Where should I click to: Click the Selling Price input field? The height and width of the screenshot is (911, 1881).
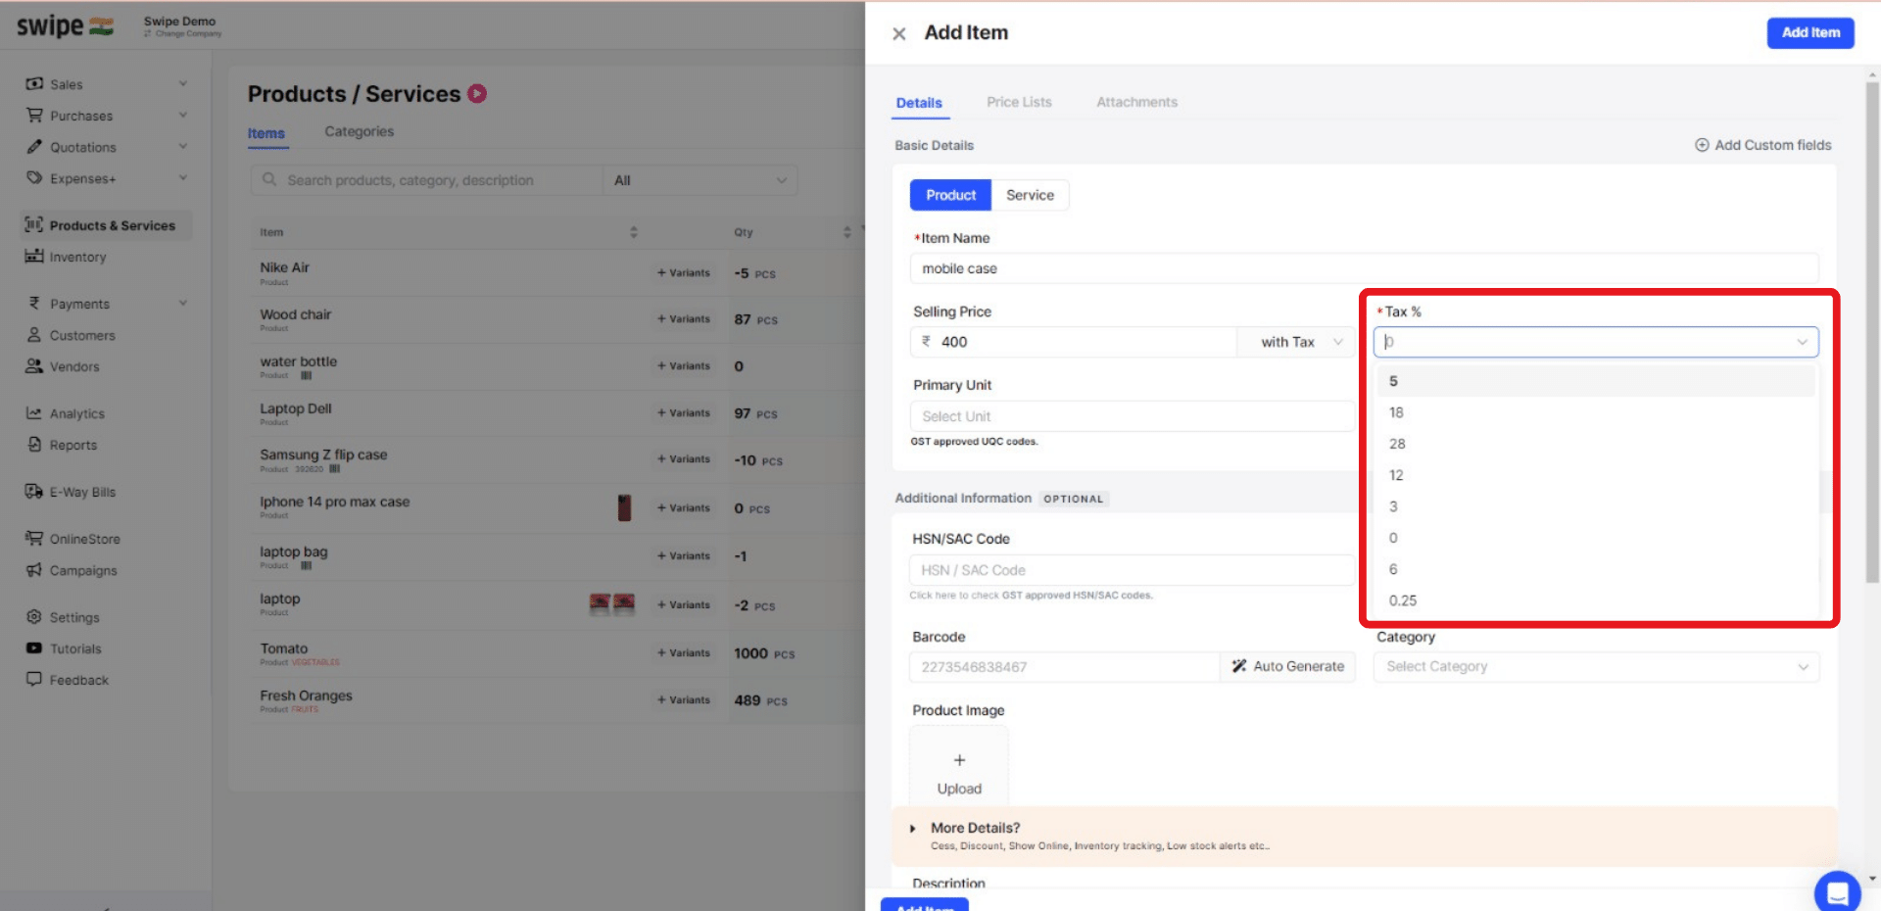(1074, 342)
